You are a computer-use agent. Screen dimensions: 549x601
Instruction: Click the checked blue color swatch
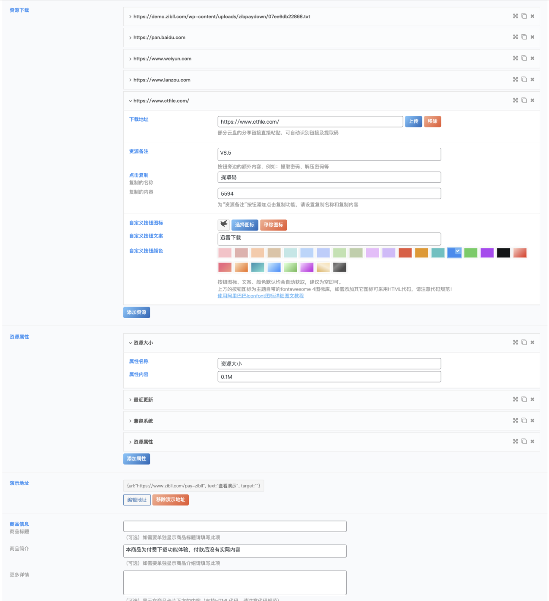tap(454, 253)
